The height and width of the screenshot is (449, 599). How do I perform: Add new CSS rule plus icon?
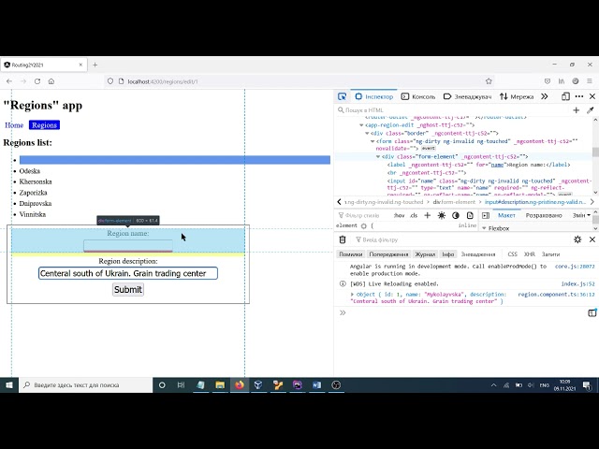click(428, 215)
